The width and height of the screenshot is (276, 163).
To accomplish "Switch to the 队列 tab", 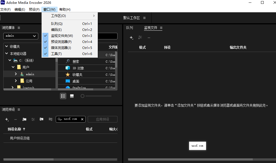I will (130, 28).
